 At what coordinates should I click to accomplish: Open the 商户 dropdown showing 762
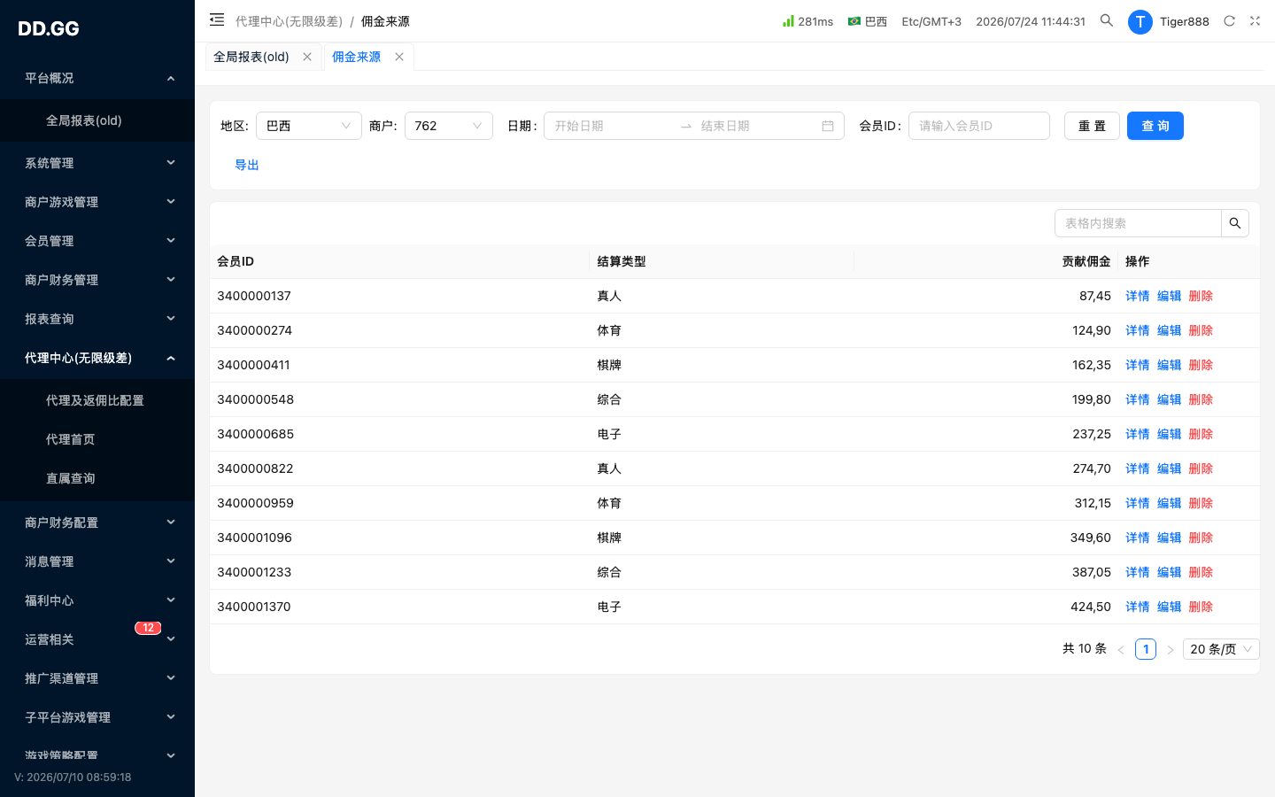449,126
